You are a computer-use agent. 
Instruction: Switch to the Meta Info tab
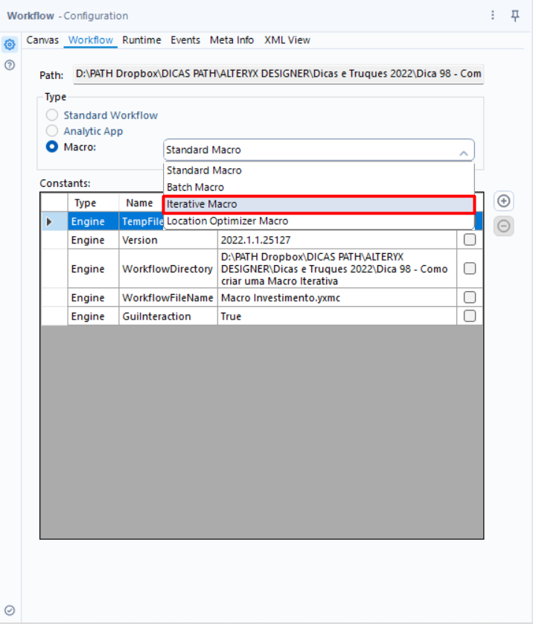coord(232,40)
